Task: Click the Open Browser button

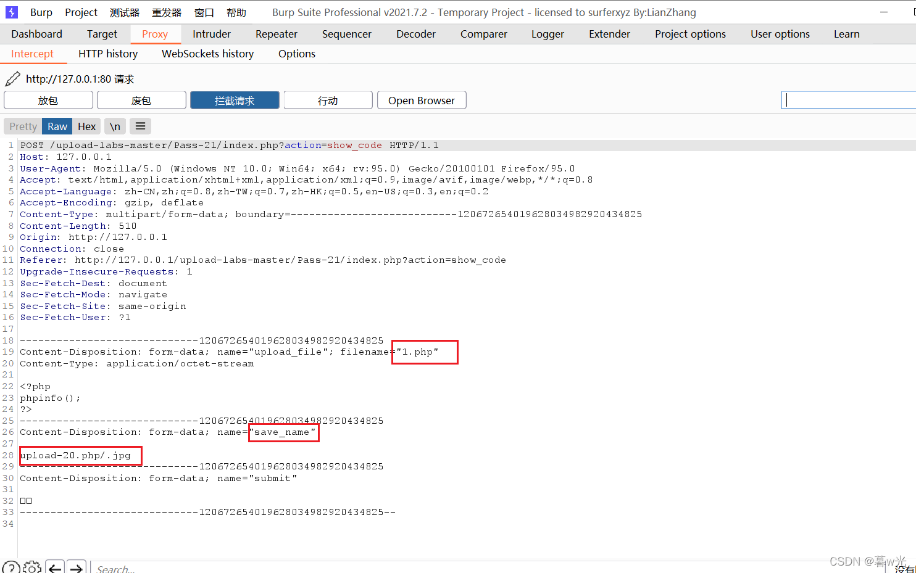Action: pyautogui.click(x=422, y=101)
